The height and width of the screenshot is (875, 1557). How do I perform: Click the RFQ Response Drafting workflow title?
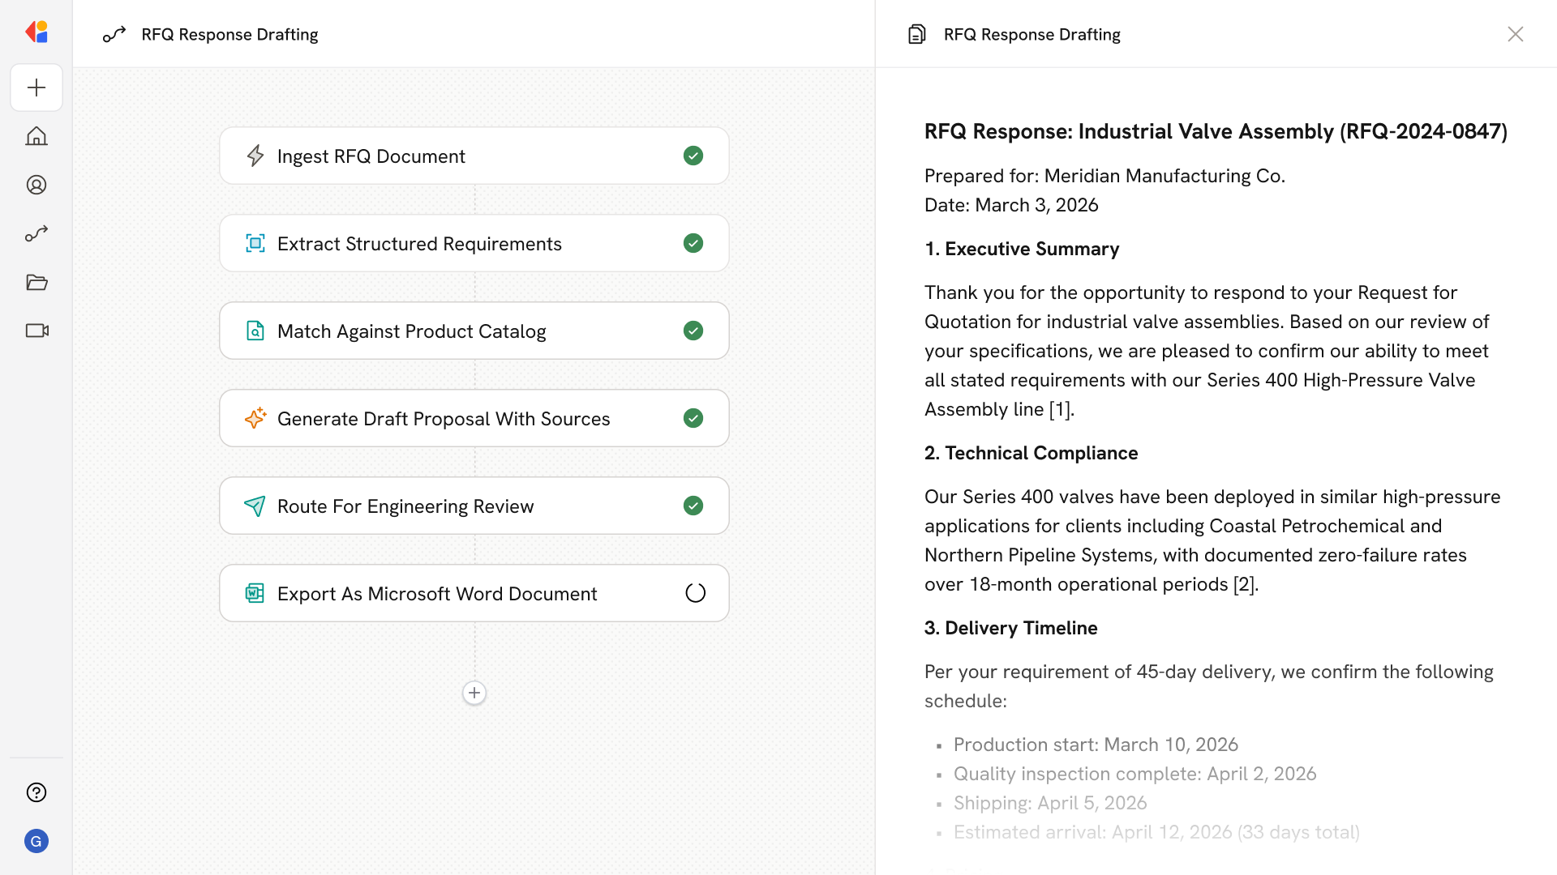click(x=229, y=34)
